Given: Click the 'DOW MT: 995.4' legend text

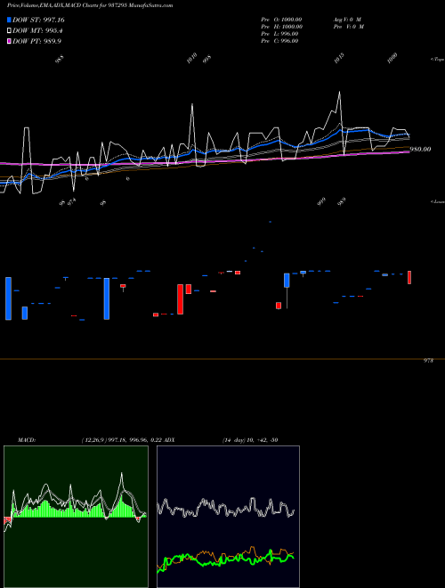Looking at the screenshot, I should tap(37, 31).
